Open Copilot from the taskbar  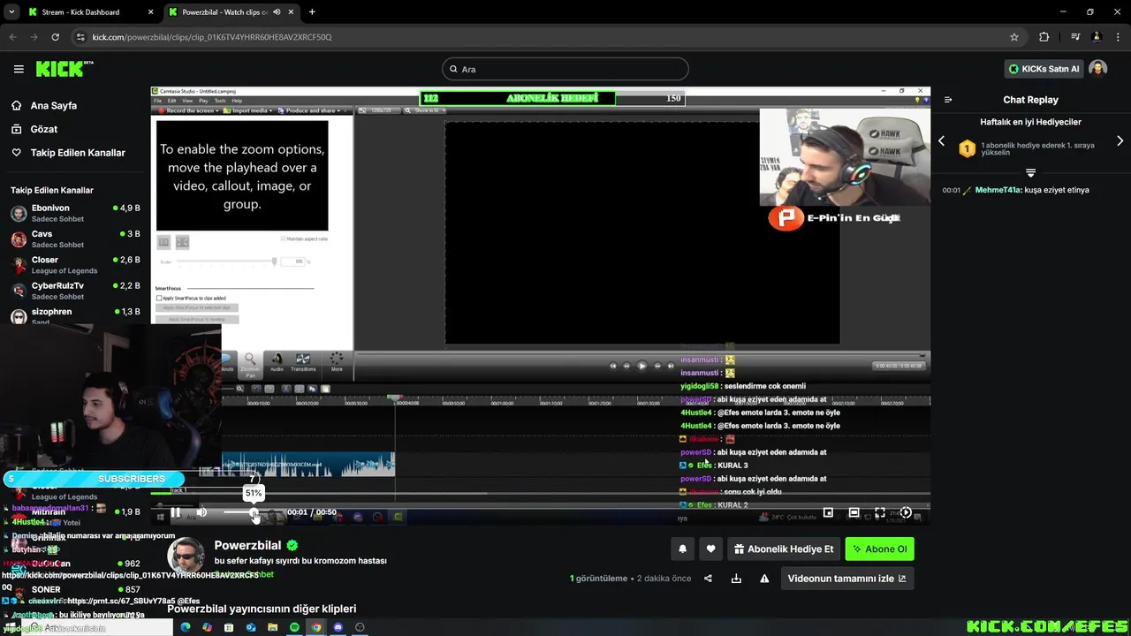pyautogui.click(x=207, y=627)
